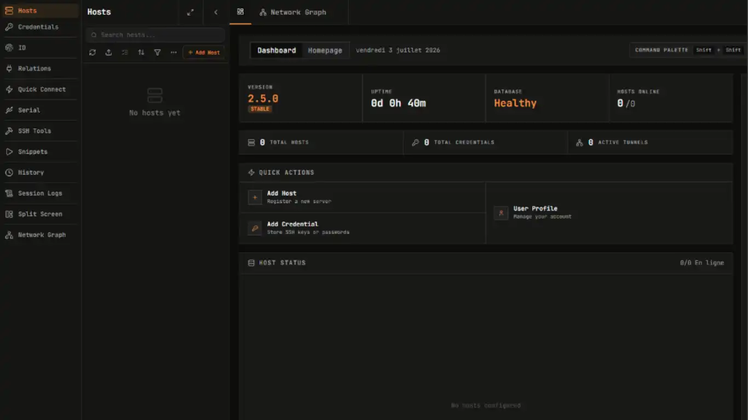Image resolution: width=748 pixels, height=420 pixels.
Task: Click the sort arrows icon in Hosts toolbar
Action: (141, 52)
